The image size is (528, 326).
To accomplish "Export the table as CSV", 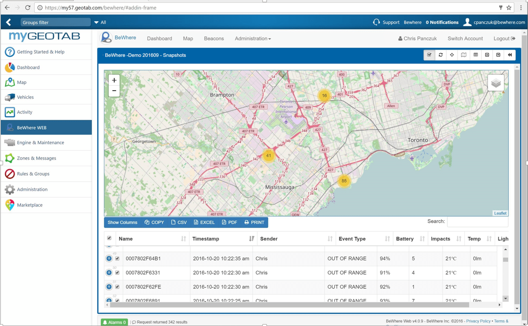I will coord(179,222).
